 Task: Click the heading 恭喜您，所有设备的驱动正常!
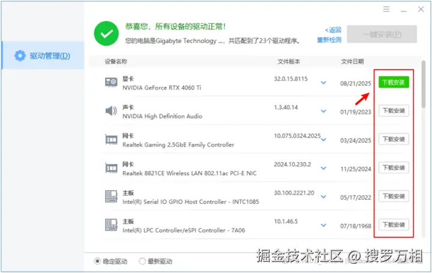click(175, 26)
